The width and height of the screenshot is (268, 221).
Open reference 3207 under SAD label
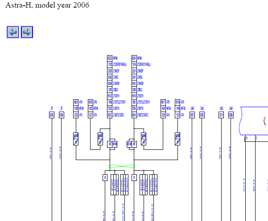pos(192,115)
